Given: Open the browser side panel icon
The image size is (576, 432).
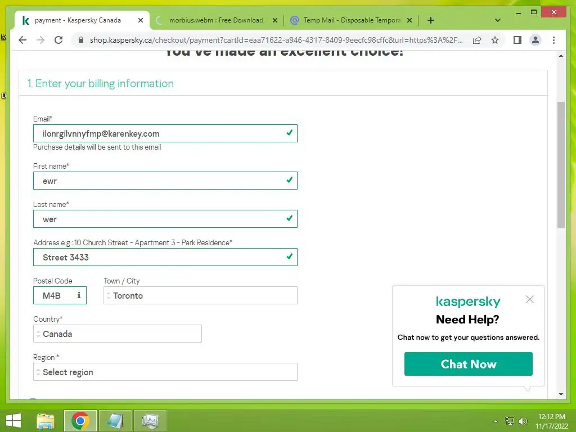Looking at the screenshot, I should tap(517, 40).
